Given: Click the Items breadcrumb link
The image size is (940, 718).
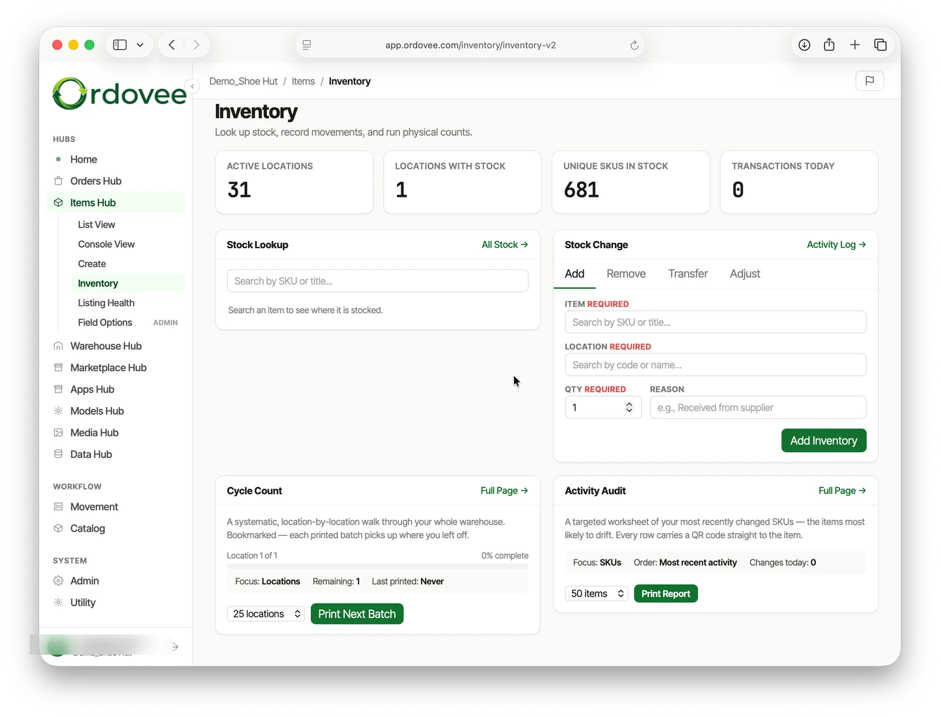Looking at the screenshot, I should [x=303, y=81].
